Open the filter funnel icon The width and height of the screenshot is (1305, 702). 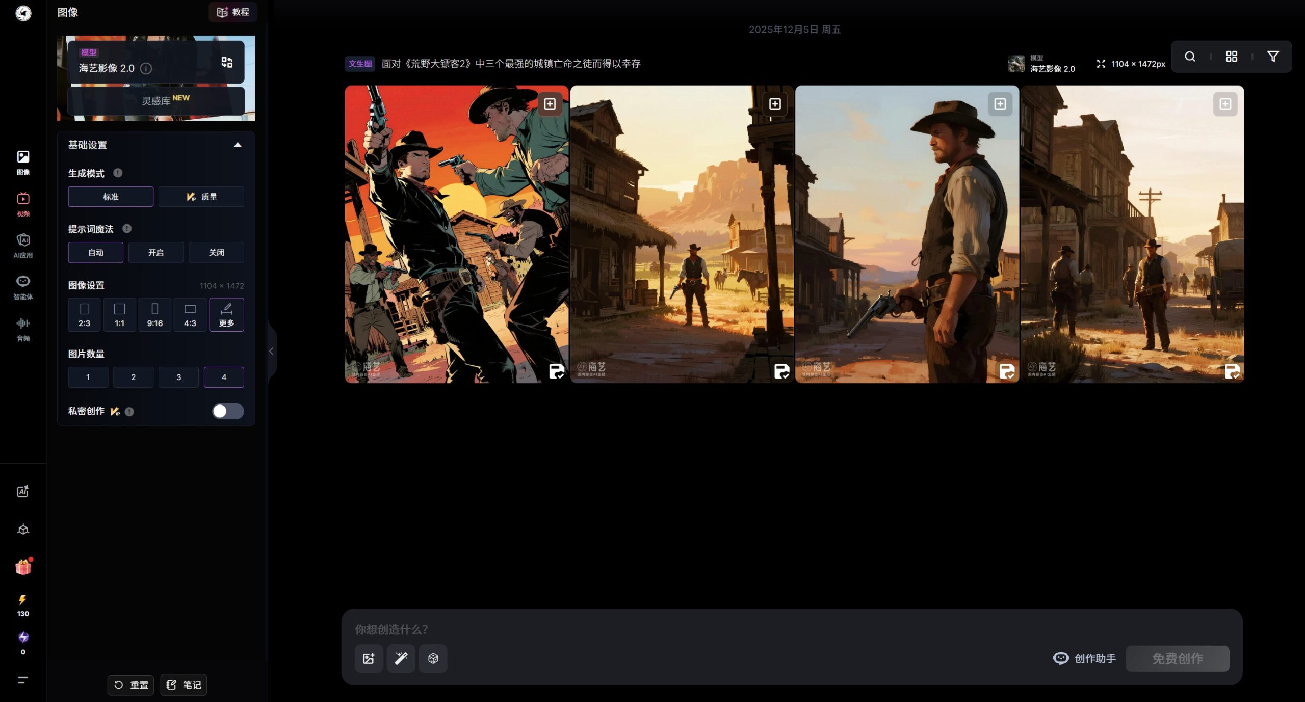click(x=1273, y=57)
